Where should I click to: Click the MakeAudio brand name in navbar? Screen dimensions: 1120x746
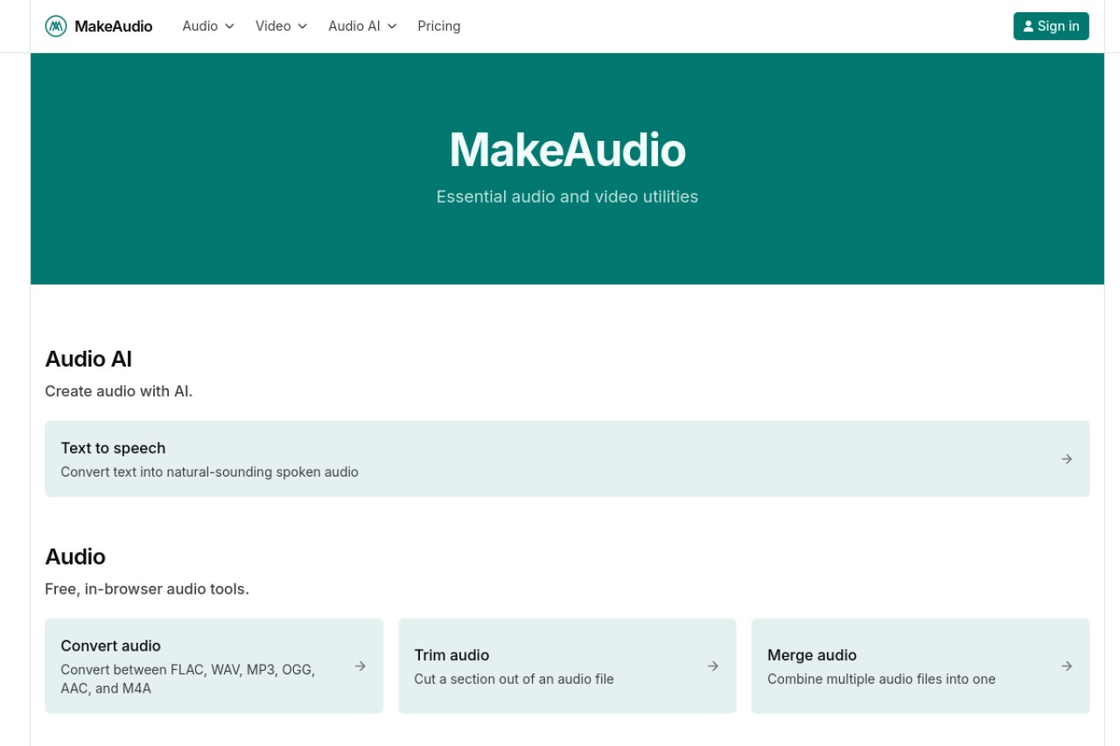pos(114,26)
